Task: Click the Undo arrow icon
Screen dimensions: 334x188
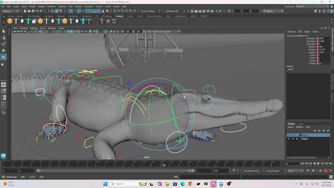Action: coord(37,11)
